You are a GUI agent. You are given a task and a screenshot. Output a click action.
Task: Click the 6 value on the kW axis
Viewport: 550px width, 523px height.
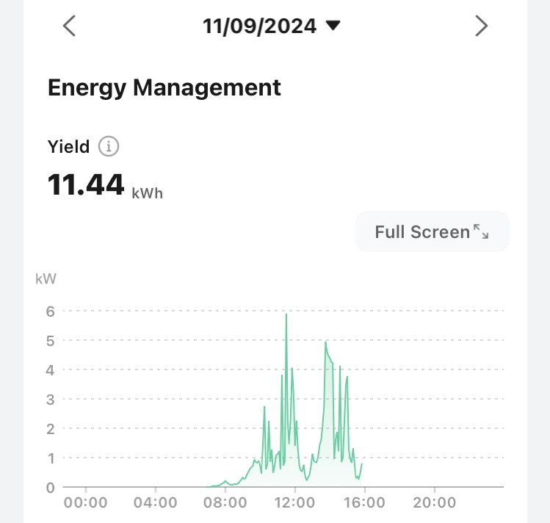pyautogui.click(x=50, y=311)
